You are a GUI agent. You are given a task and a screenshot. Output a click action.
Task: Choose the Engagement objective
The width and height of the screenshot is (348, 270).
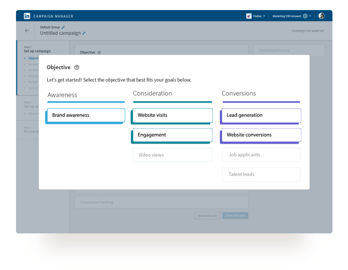click(x=172, y=135)
